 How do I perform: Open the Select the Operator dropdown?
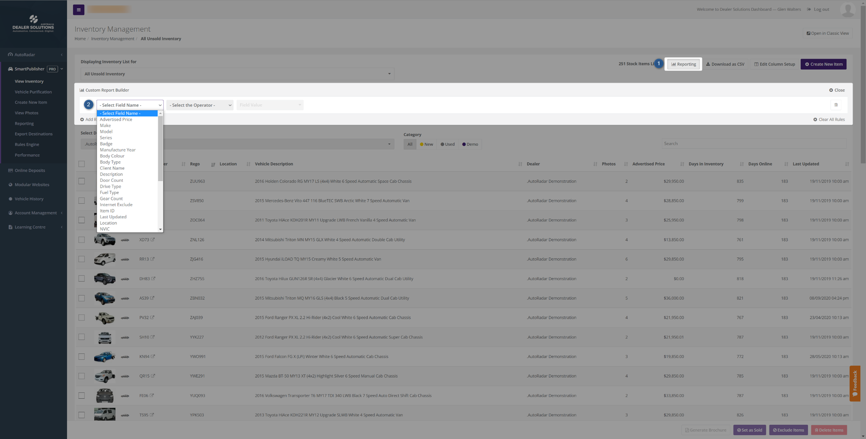coord(200,105)
